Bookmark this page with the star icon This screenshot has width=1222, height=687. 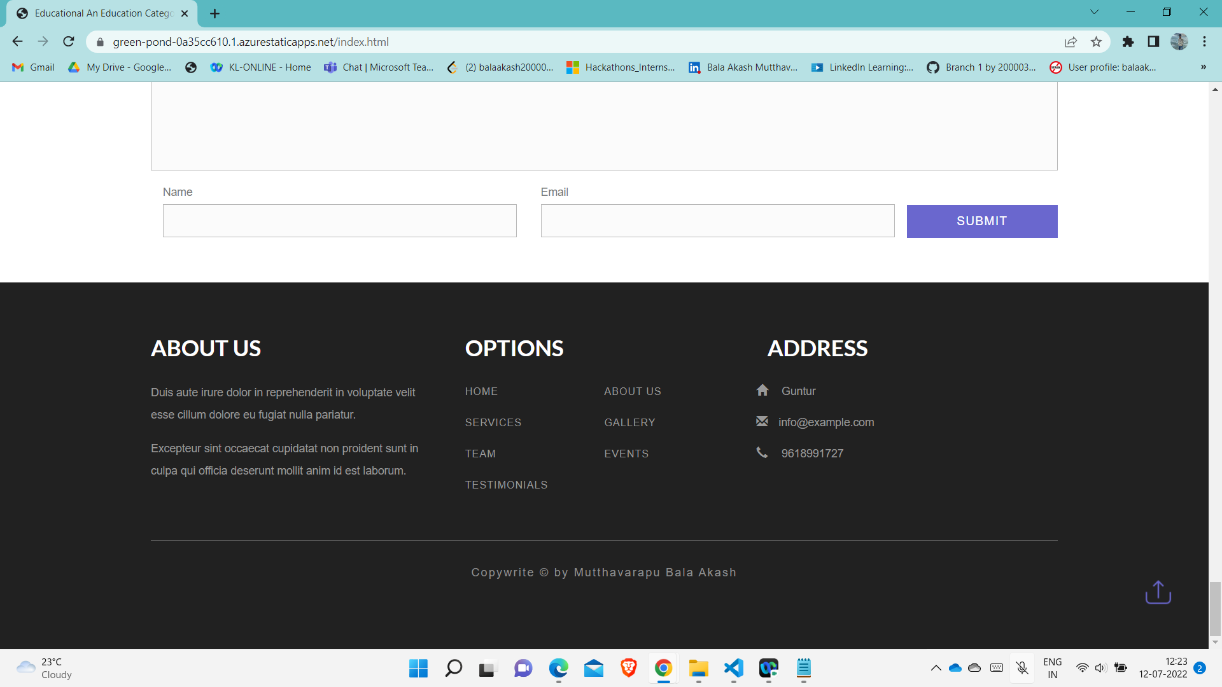click(x=1096, y=41)
